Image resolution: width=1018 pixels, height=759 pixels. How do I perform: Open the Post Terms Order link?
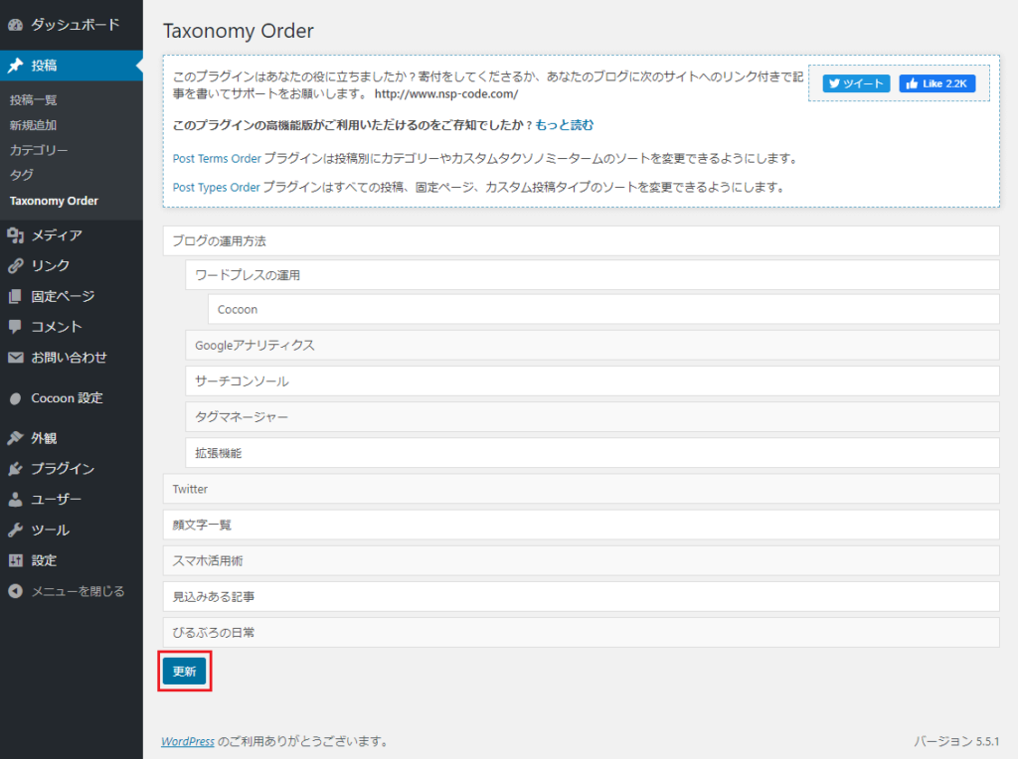(217, 158)
